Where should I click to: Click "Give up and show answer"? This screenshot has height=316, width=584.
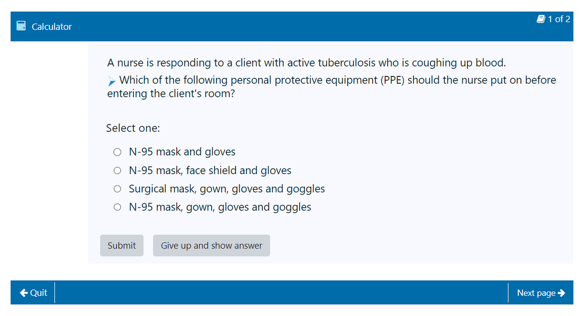[x=211, y=246]
